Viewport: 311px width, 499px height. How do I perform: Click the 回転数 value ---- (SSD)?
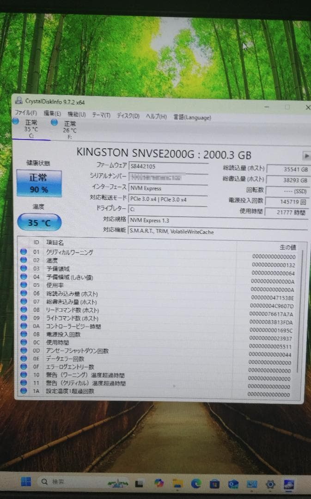point(288,191)
